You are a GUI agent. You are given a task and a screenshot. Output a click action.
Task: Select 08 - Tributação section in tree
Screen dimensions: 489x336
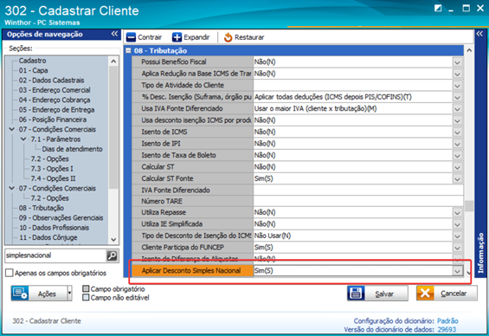[42, 208]
